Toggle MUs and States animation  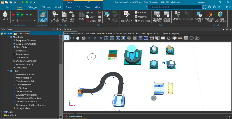point(43,17)
